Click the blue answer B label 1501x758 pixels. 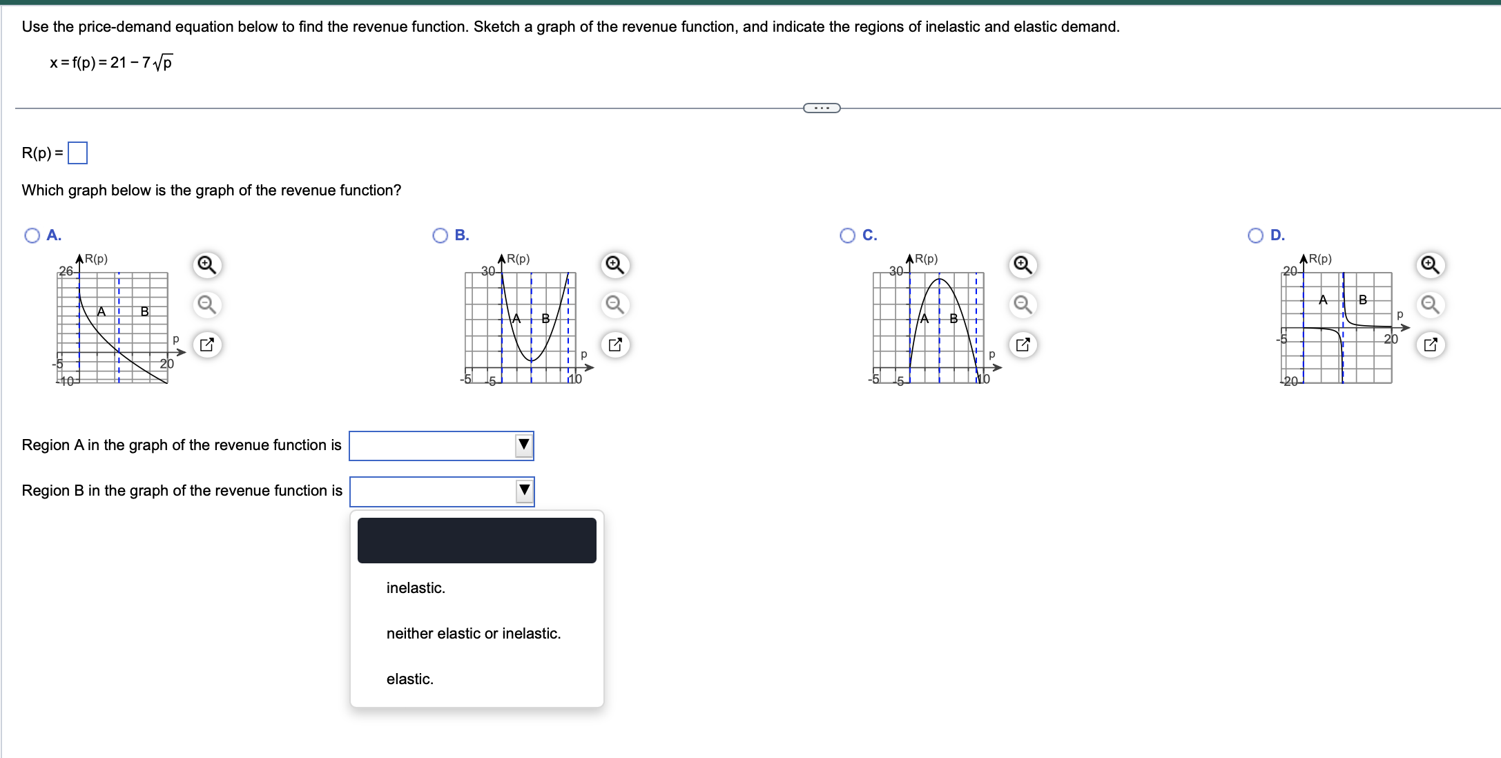click(x=461, y=235)
